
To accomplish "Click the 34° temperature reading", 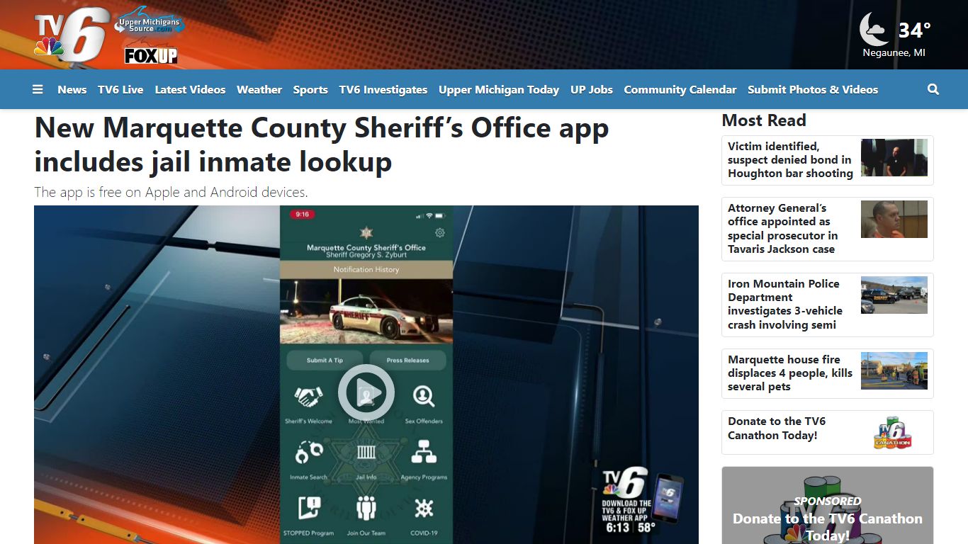I will point(914,30).
